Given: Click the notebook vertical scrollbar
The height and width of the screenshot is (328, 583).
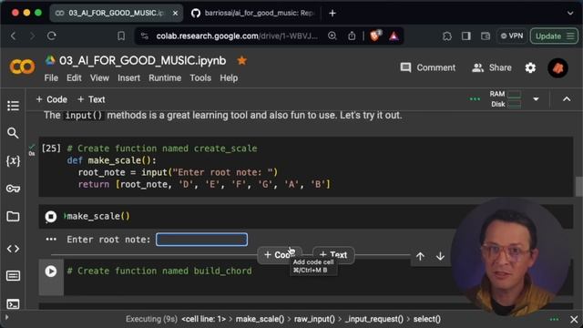Looking at the screenshot, I should click(579, 186).
